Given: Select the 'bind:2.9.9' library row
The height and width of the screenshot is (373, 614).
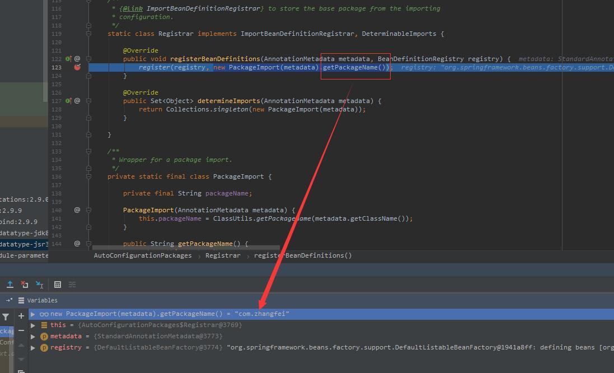Looking at the screenshot, I should [24, 222].
